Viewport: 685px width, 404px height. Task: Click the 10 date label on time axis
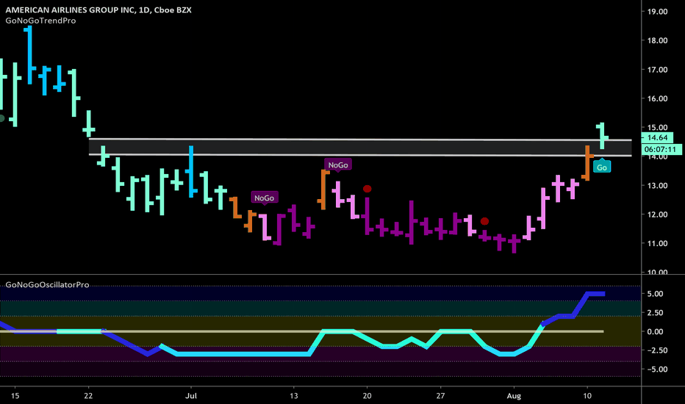click(587, 396)
